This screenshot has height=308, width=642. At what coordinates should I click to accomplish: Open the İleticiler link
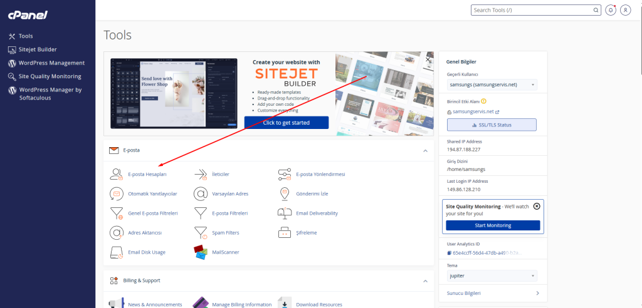221,174
